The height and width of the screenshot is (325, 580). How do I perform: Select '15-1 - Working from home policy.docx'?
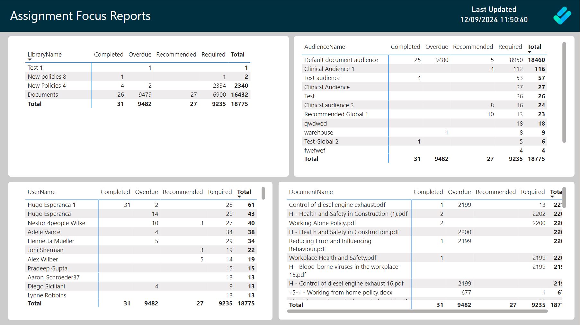(x=424, y=293)
